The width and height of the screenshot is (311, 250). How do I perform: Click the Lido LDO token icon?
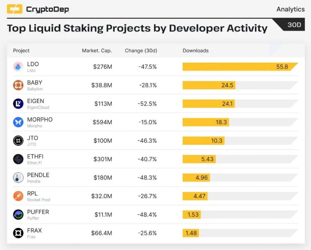pos(18,67)
